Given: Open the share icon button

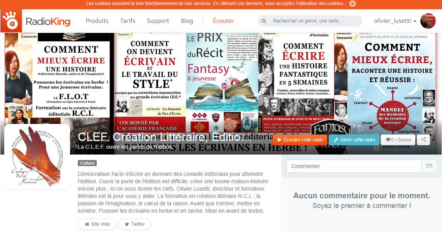Looking at the screenshot, I should point(423,140).
